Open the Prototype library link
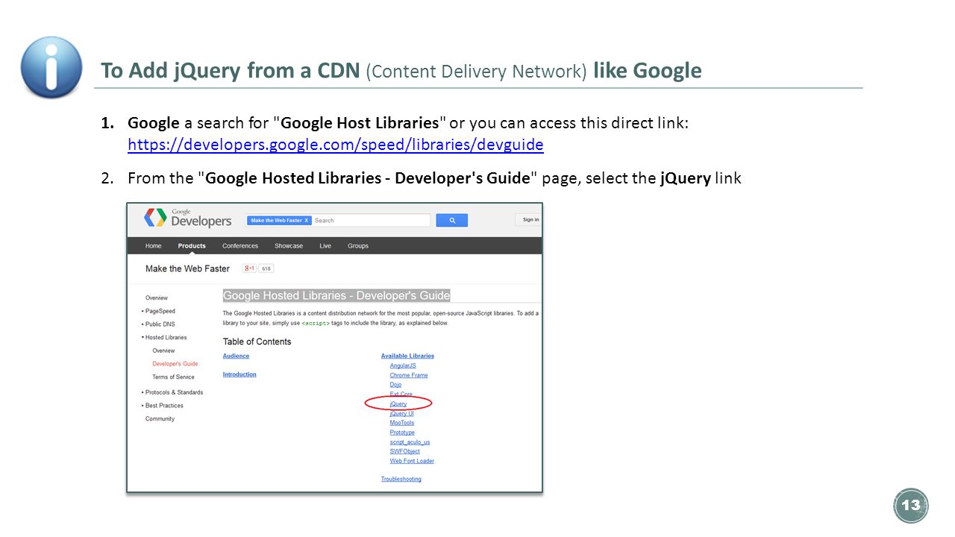The width and height of the screenshot is (955, 537). 402,433
